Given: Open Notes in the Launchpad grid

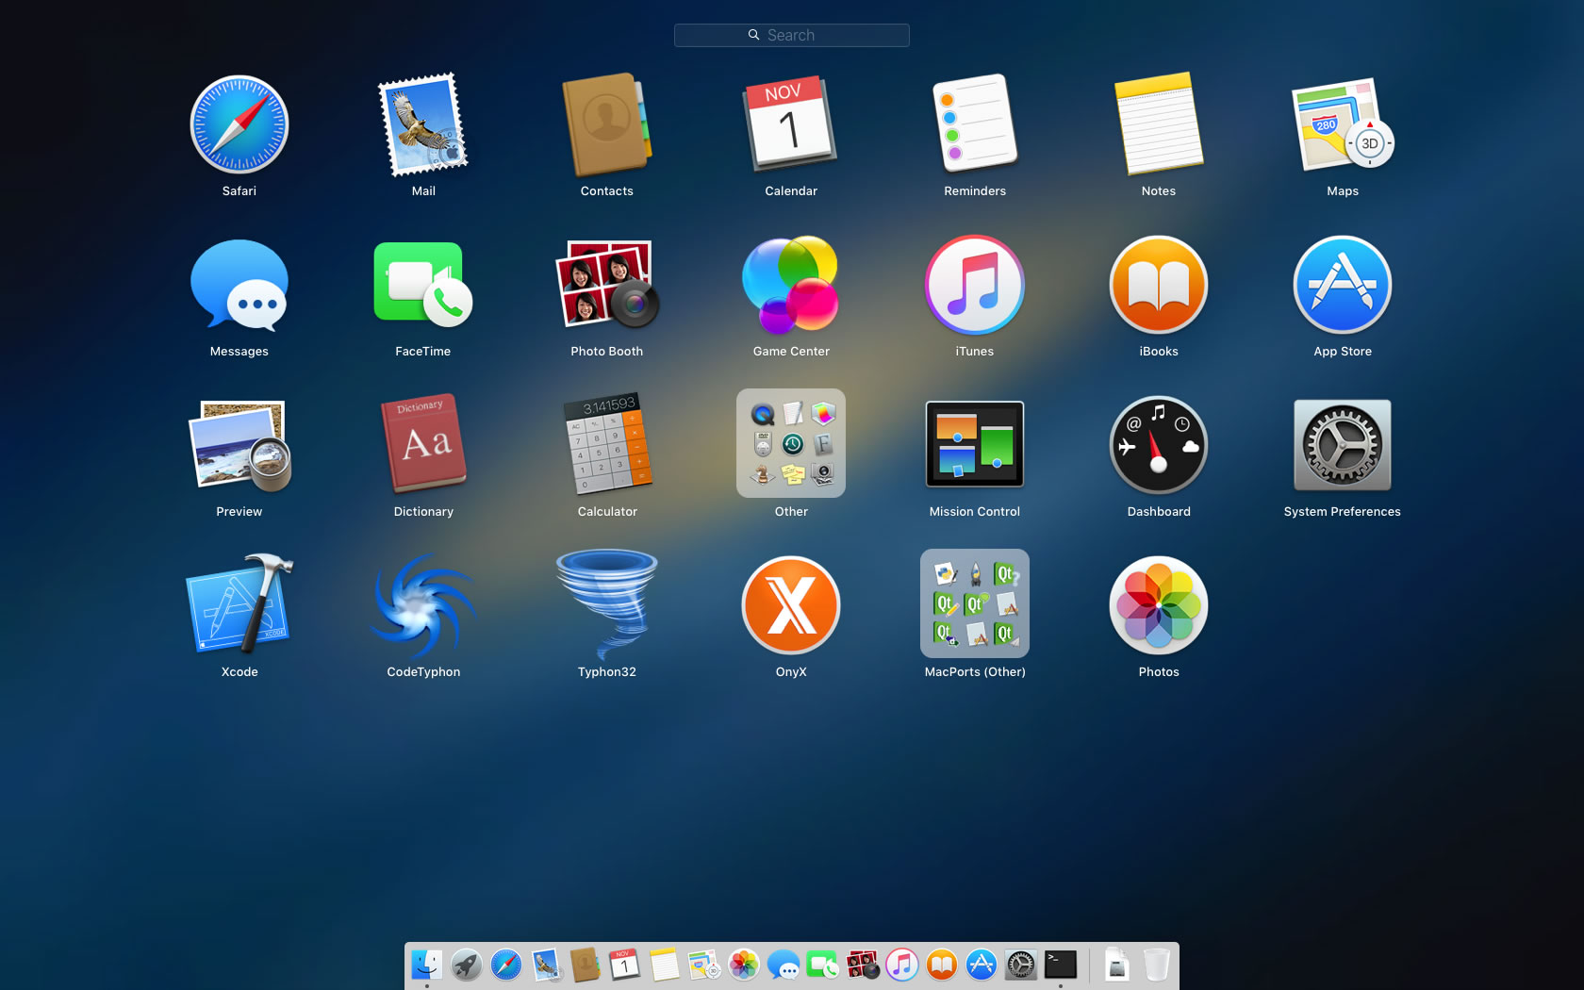Looking at the screenshot, I should tap(1159, 124).
